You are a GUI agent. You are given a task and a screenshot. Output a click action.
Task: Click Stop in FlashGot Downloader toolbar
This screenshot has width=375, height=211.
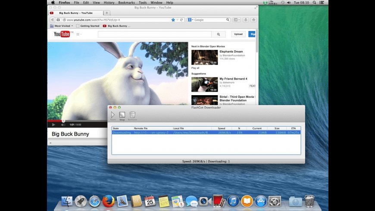pos(122,115)
